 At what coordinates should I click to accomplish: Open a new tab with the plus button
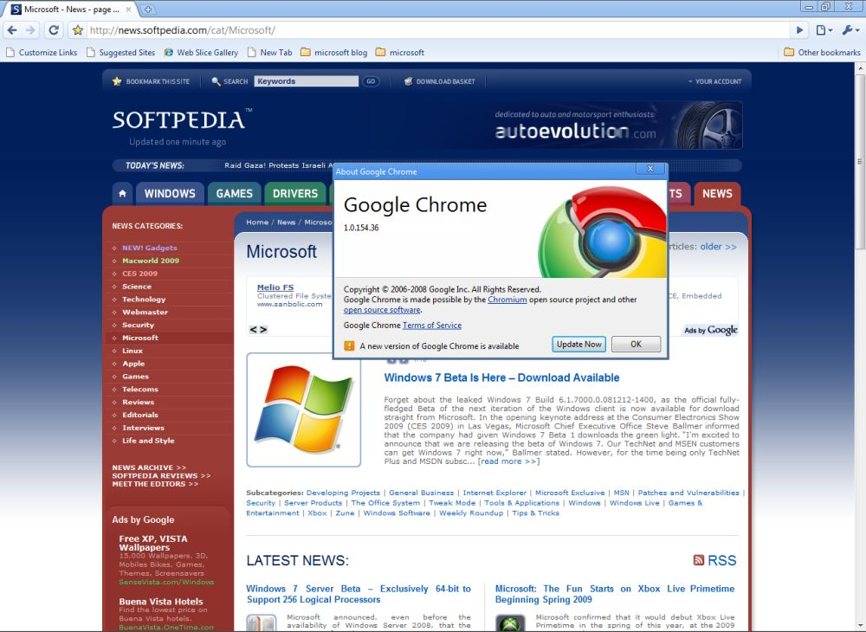(x=148, y=9)
